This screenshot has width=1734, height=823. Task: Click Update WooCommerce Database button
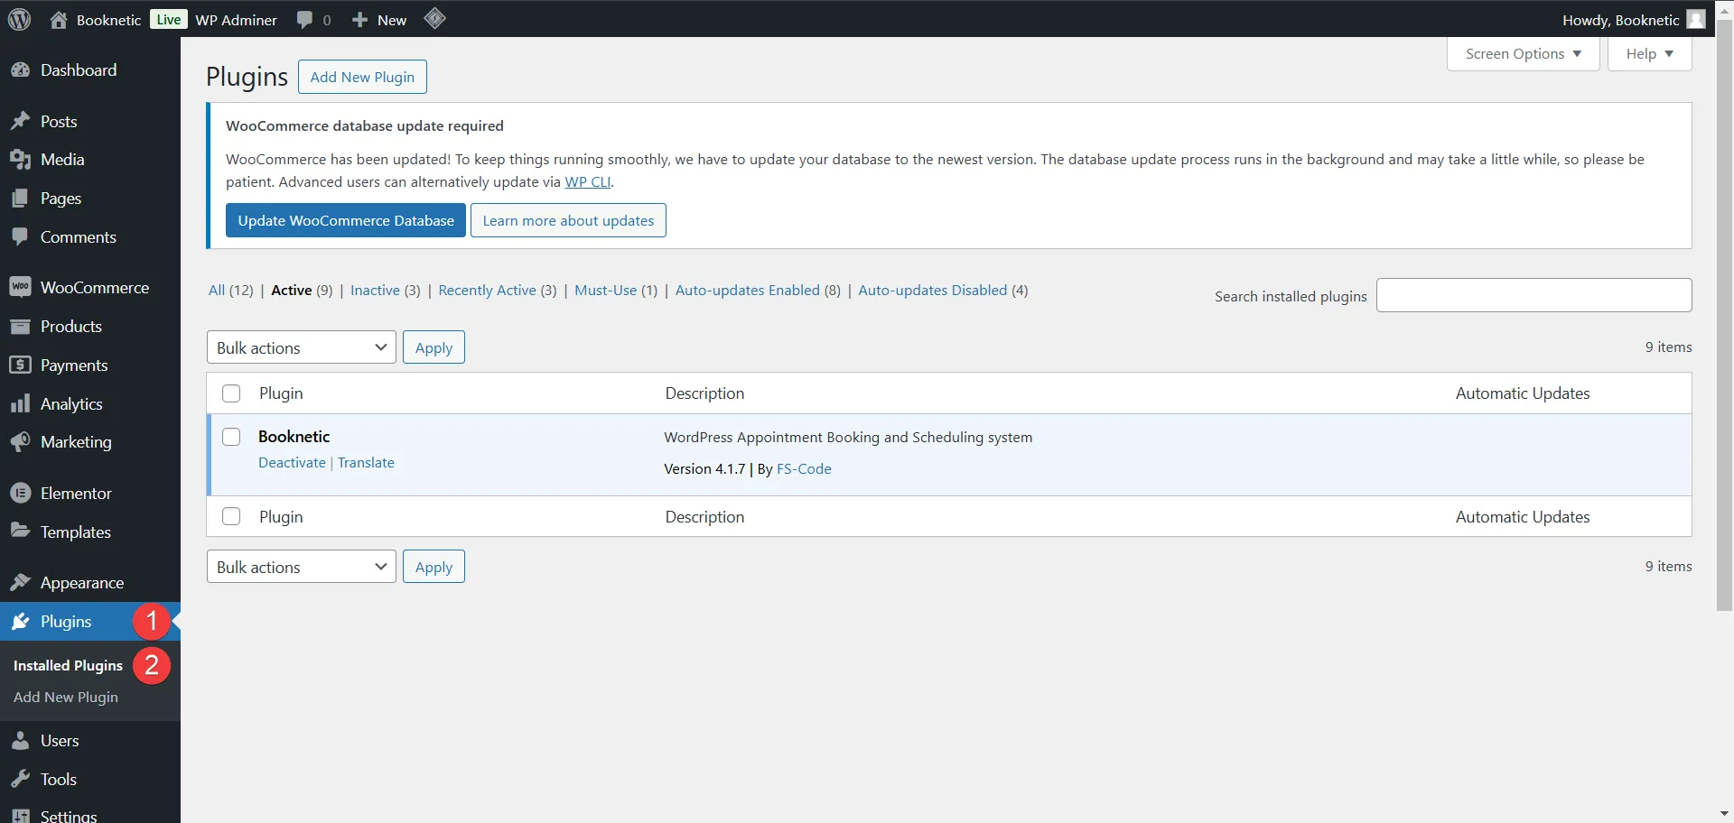[346, 220]
